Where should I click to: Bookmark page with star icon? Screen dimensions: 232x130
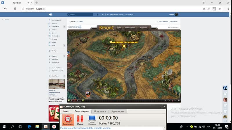[220, 9]
